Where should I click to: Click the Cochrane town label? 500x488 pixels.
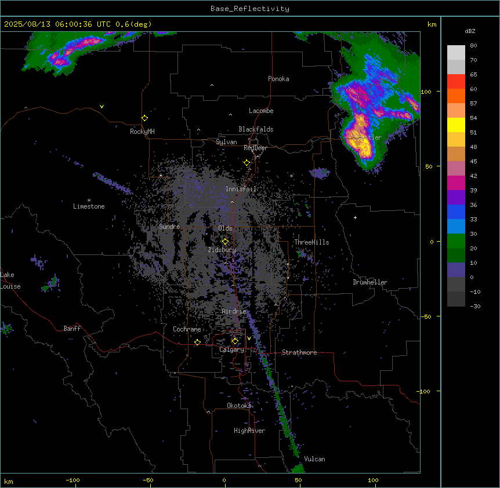(x=187, y=329)
